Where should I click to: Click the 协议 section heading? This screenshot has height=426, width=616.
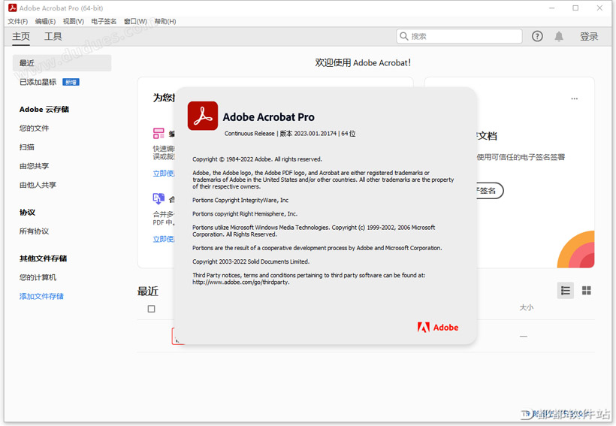tap(27, 212)
